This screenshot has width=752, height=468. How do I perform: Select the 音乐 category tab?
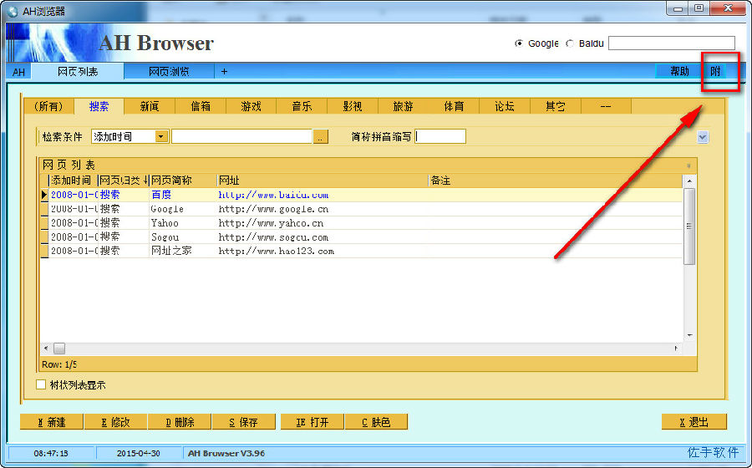click(x=302, y=106)
